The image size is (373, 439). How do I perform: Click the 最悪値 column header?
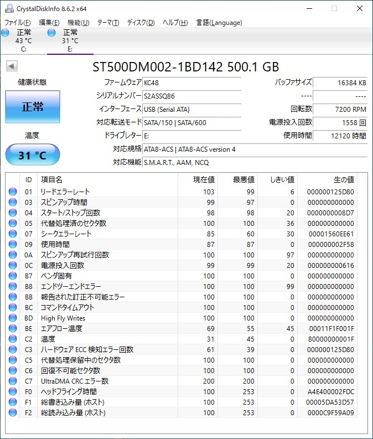point(238,179)
